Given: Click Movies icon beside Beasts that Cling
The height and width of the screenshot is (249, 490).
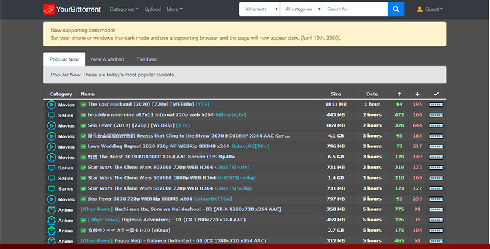Looking at the screenshot, I should point(51,136).
